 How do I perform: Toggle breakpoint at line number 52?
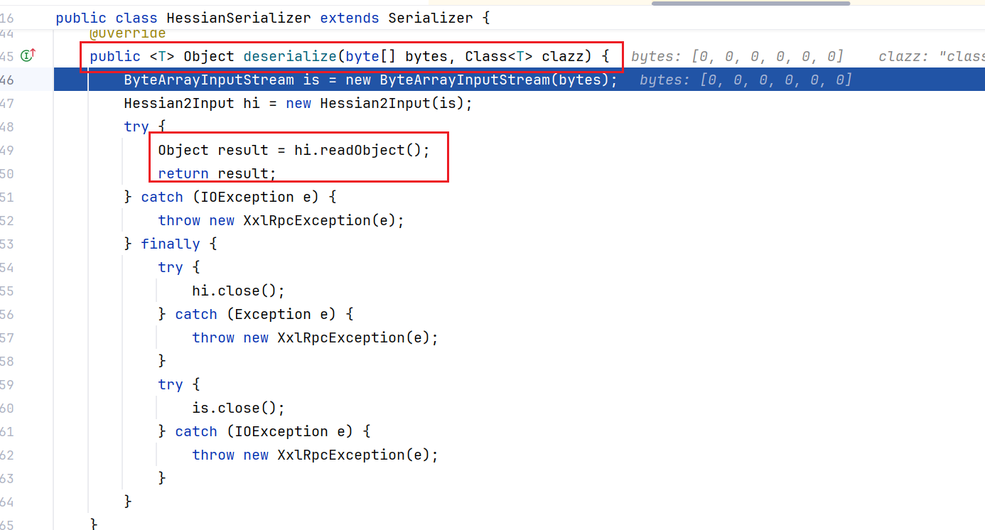point(7,220)
